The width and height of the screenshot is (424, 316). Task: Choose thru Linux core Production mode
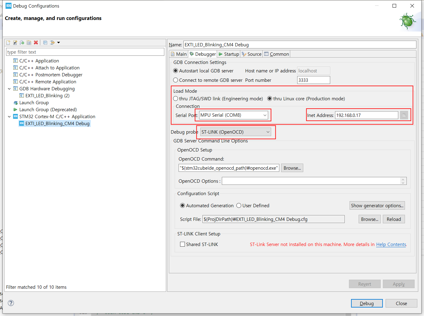click(x=270, y=98)
